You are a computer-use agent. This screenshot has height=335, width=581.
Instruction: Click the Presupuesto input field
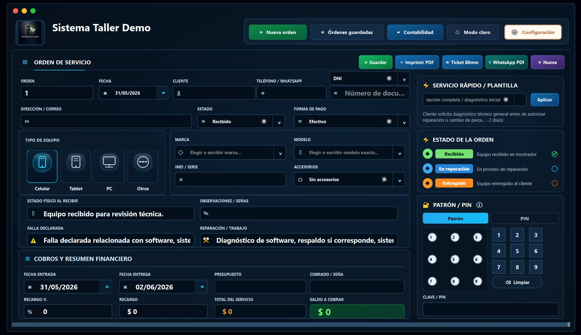coord(260,287)
